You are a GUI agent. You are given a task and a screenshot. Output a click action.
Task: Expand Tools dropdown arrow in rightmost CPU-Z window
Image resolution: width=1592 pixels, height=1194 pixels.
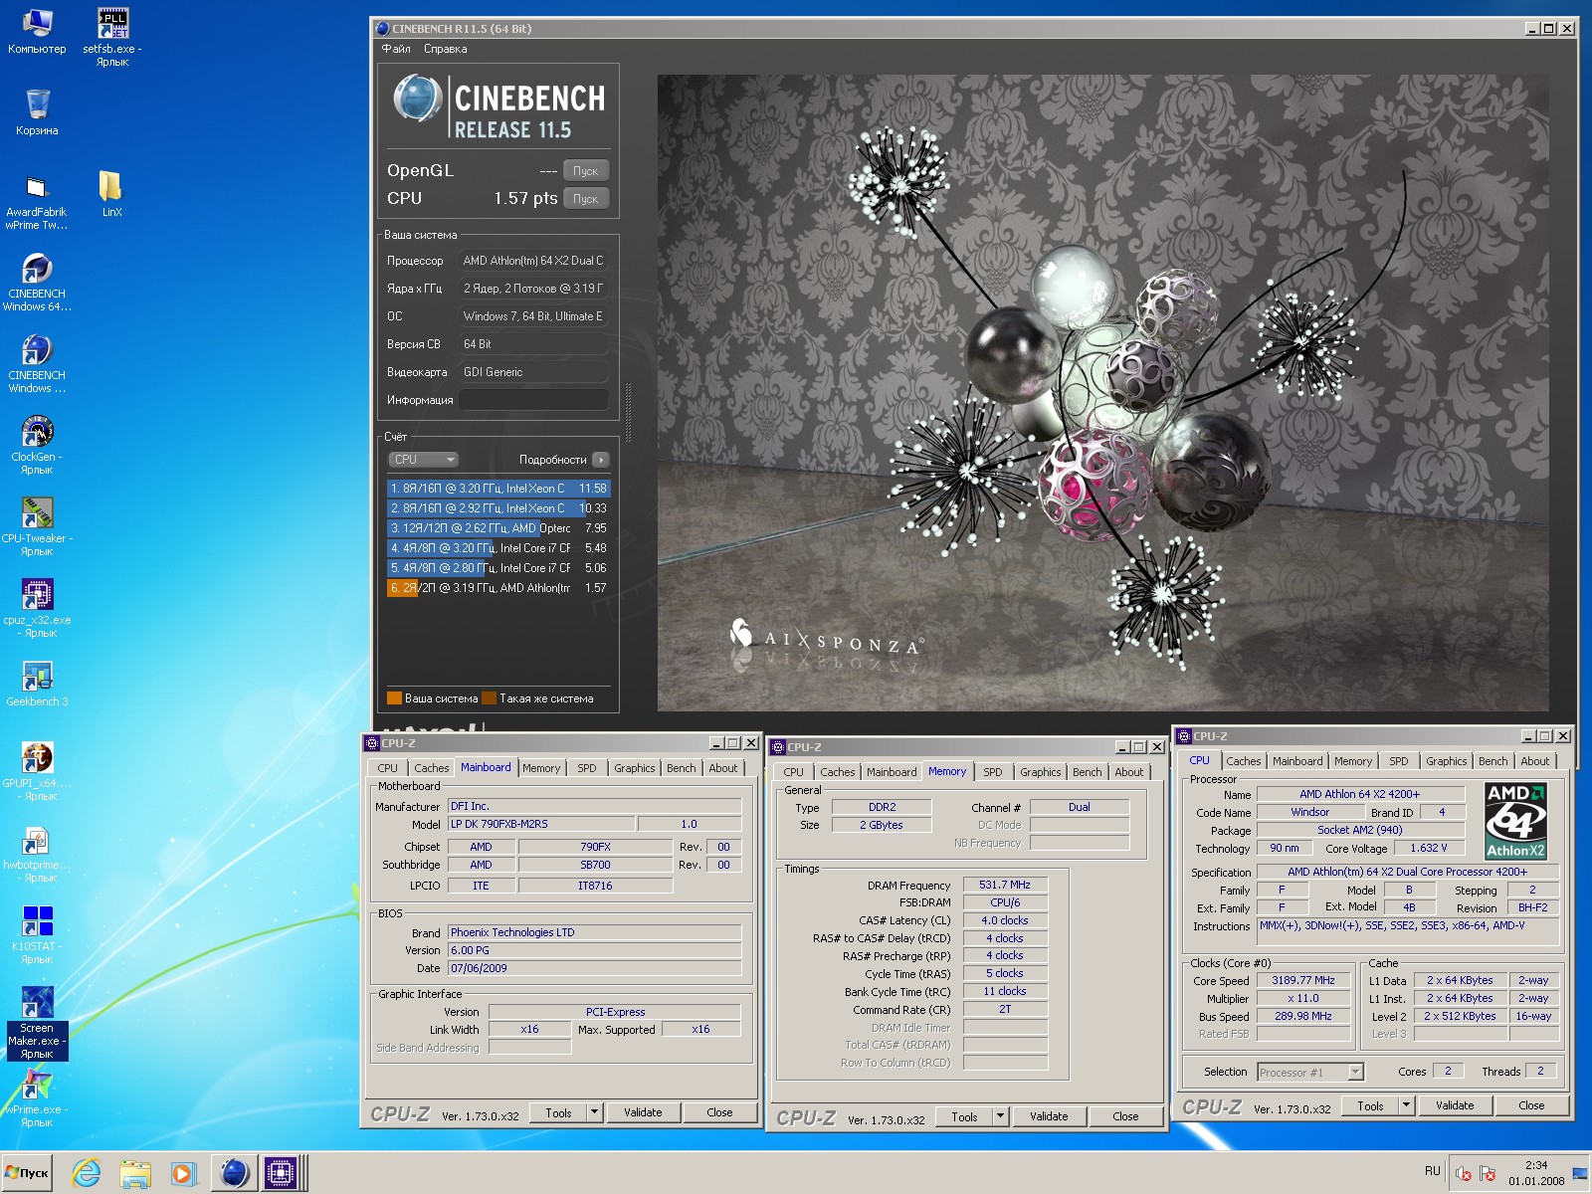[x=1407, y=1106]
